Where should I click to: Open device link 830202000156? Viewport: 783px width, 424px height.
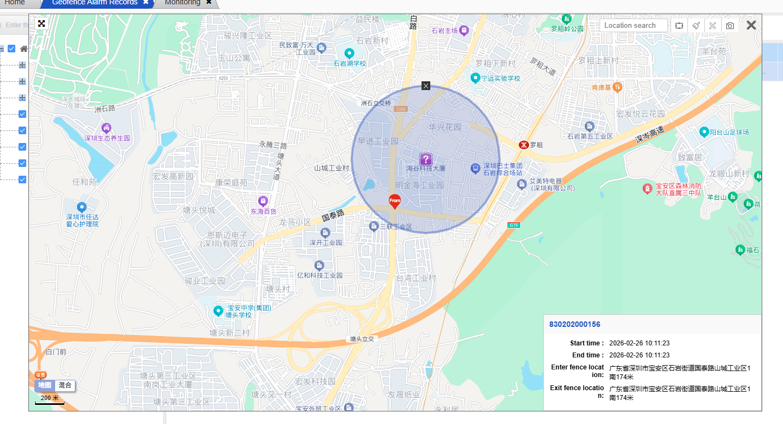click(574, 324)
